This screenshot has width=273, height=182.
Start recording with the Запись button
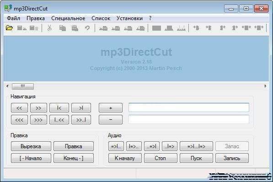[x=232, y=158]
